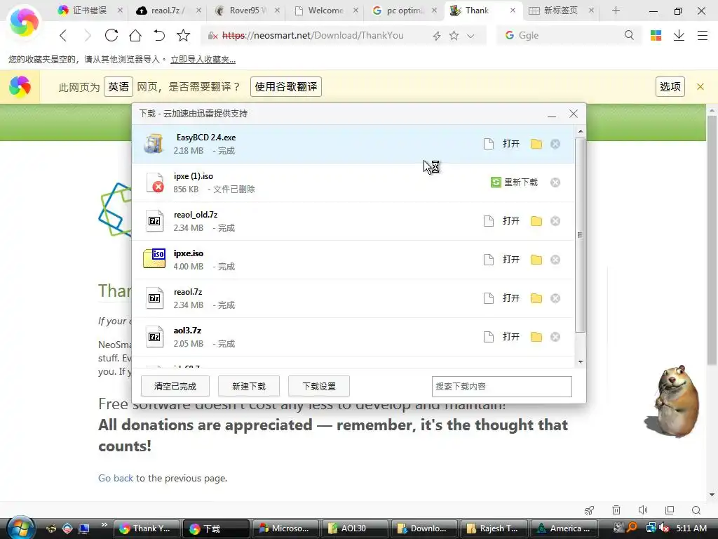This screenshot has width=718, height=539.
Task: Open the AOL30 taskbar button
Action: click(x=355, y=528)
